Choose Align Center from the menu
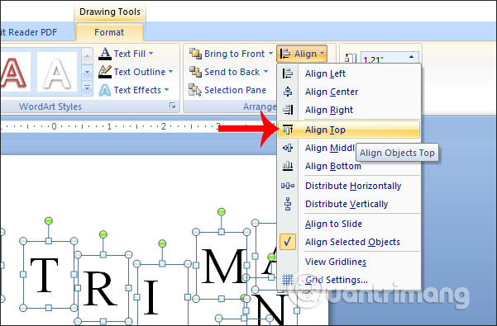Image resolution: width=497 pixels, height=326 pixels. pyautogui.click(x=349, y=92)
